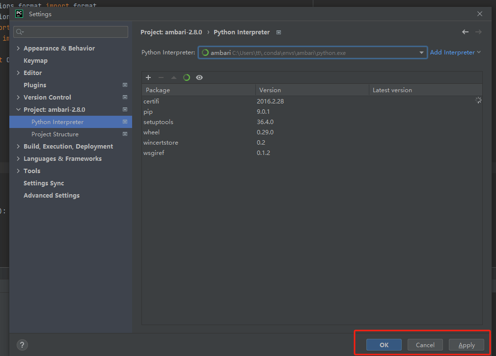
Task: Select the wheel package row
Action: (312, 132)
